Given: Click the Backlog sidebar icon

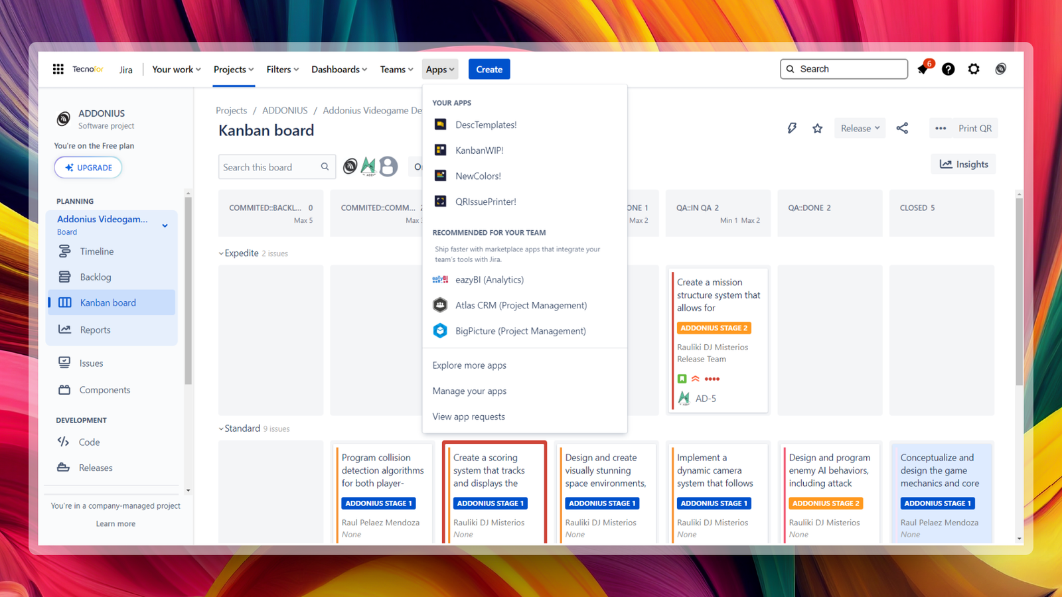Looking at the screenshot, I should point(64,277).
